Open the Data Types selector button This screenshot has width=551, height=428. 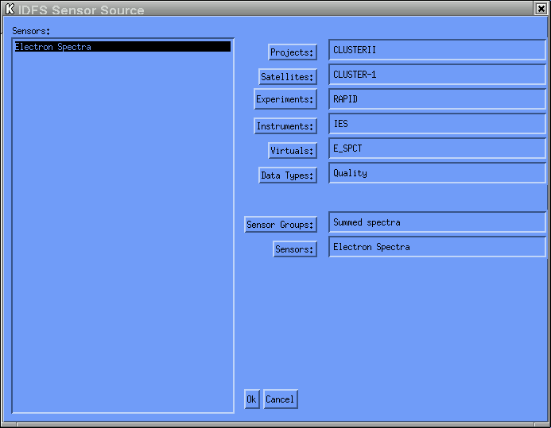(288, 175)
